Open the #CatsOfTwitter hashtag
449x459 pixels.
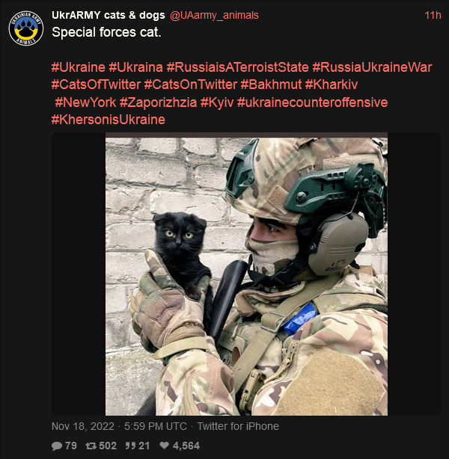point(96,84)
